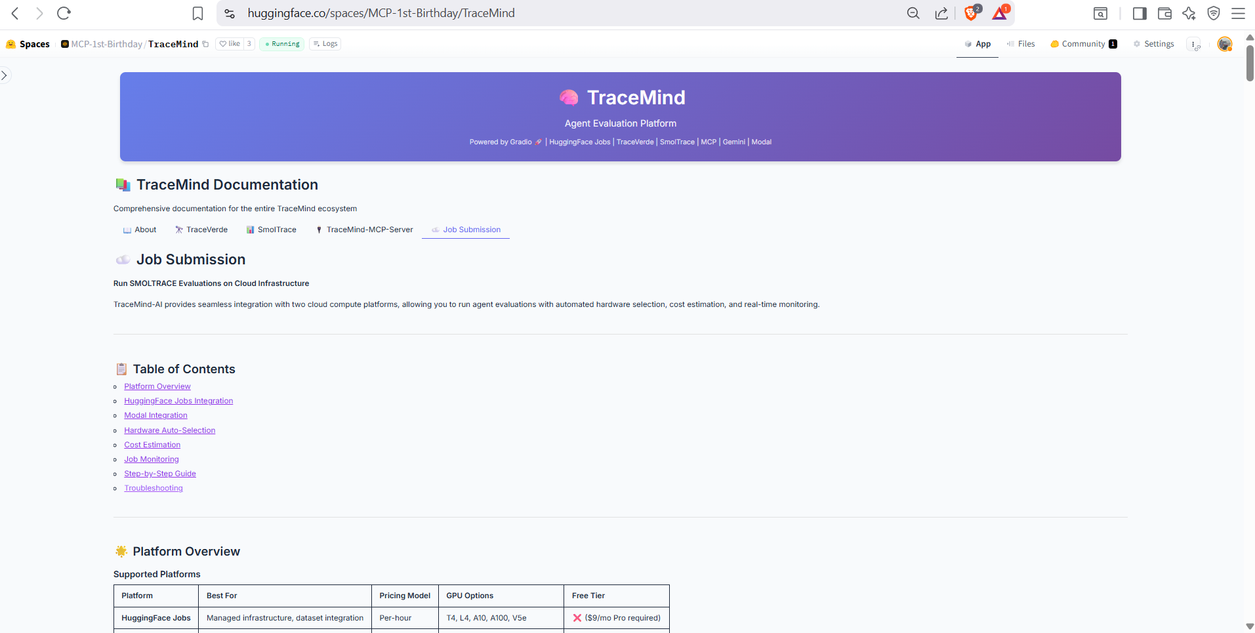Viewport: 1255px width, 633px height.
Task: Open the zoom magnifier in address bar
Action: click(x=913, y=13)
